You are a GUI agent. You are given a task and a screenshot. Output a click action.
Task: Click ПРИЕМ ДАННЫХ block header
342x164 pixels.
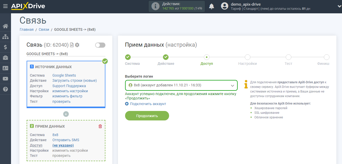[x=50, y=126]
